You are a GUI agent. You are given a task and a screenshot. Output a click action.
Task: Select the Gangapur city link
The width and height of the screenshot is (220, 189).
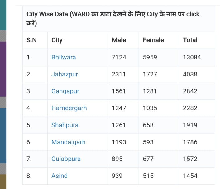click(x=65, y=91)
